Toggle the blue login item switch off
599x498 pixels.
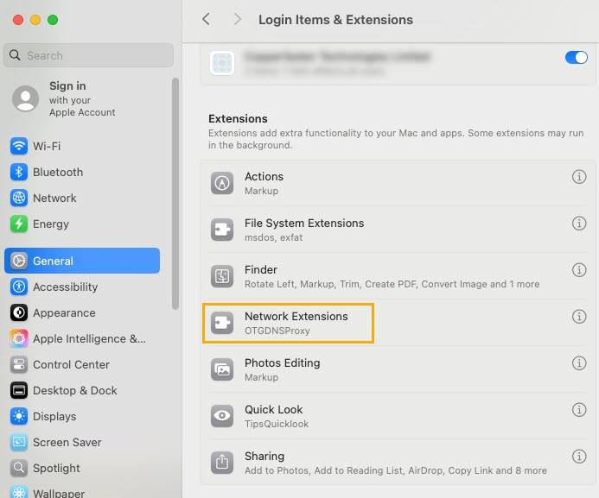click(576, 58)
